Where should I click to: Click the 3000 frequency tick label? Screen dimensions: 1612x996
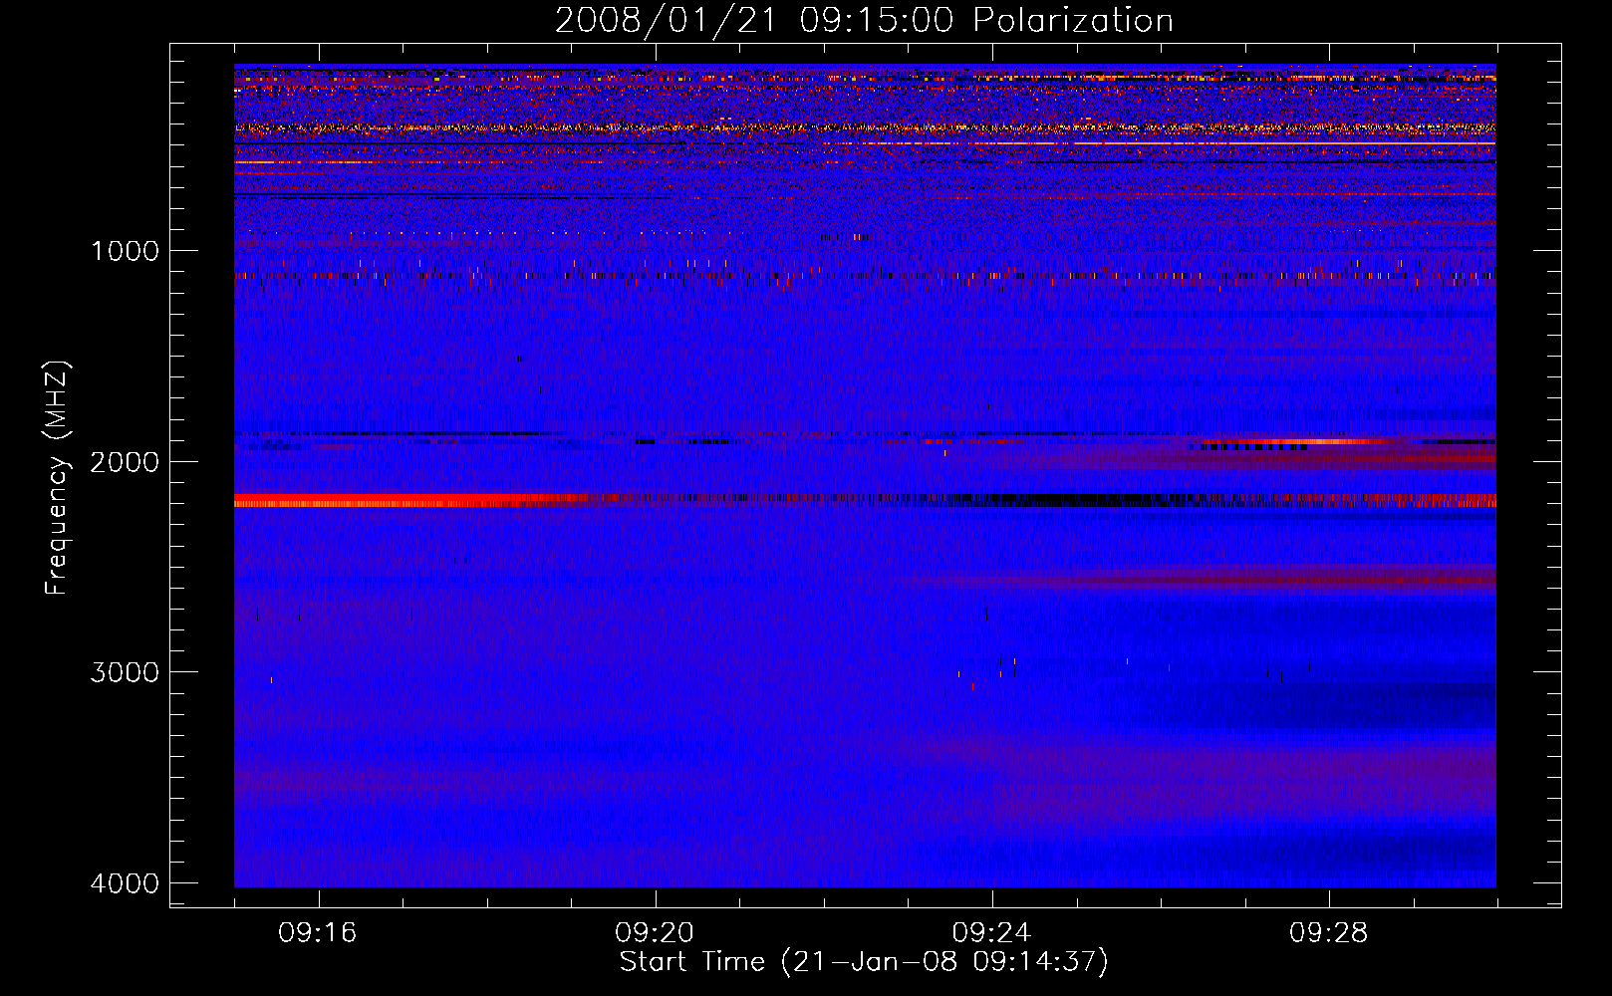pos(125,672)
